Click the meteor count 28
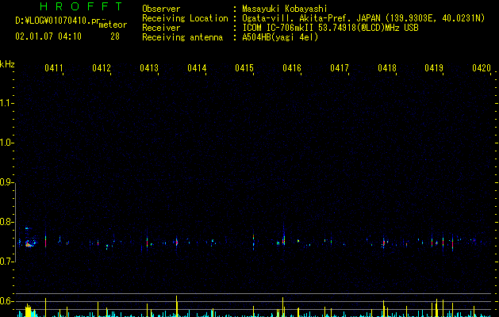499x317 pixels. (x=115, y=36)
